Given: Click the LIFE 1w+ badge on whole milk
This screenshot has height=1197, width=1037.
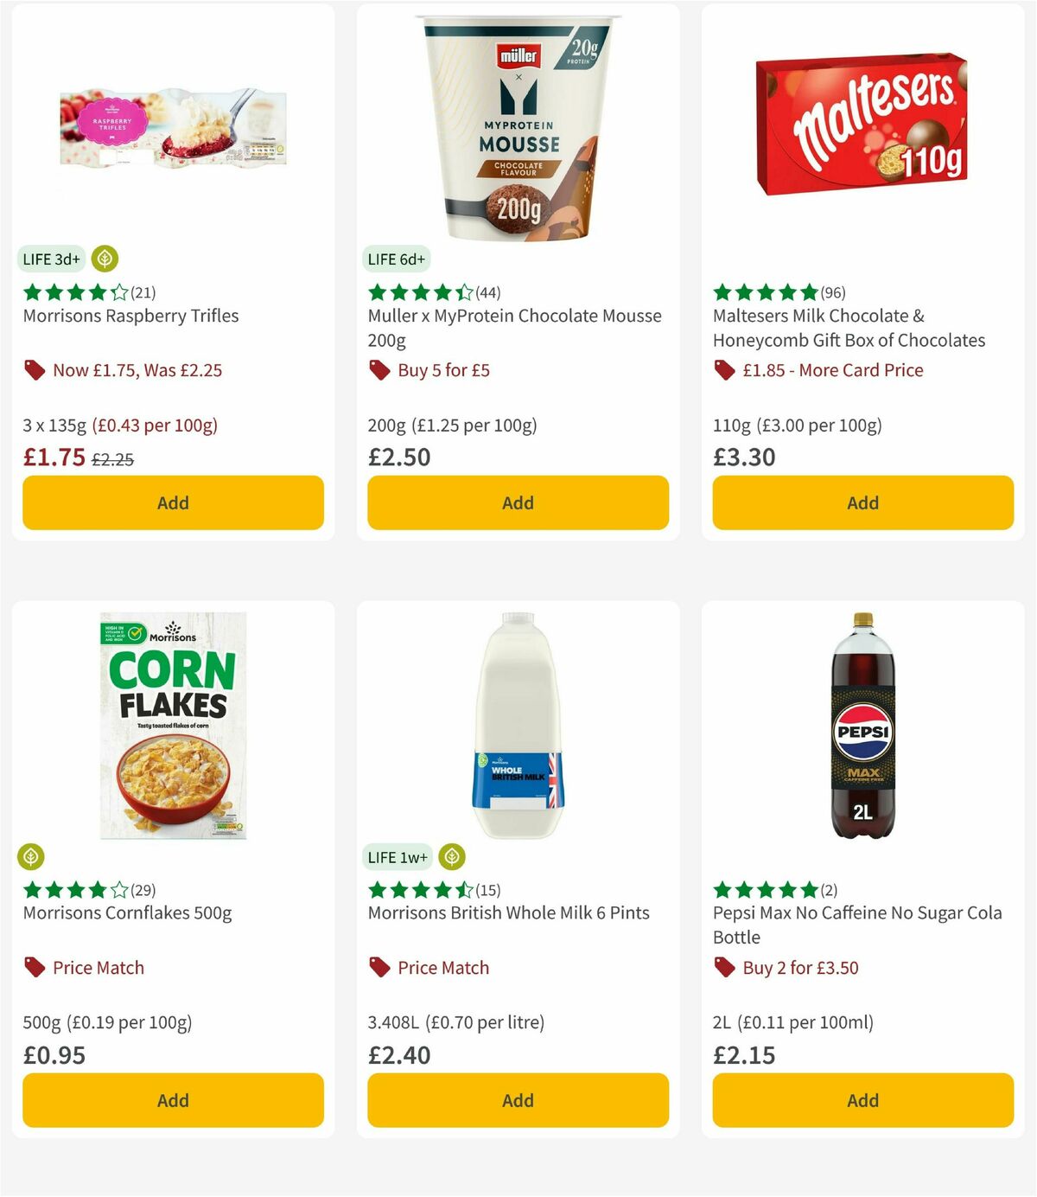Looking at the screenshot, I should 398,856.
